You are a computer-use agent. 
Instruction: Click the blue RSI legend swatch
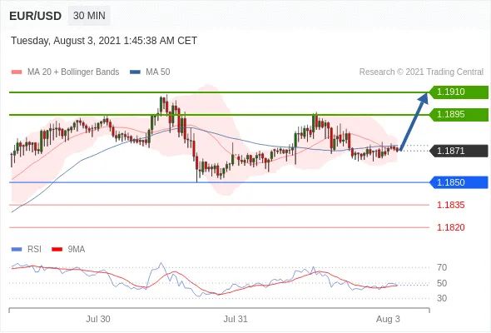pos(17,250)
